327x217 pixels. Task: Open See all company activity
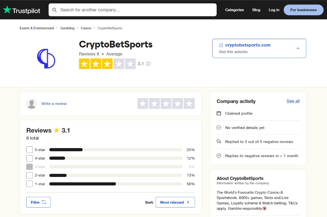pyautogui.click(x=293, y=101)
